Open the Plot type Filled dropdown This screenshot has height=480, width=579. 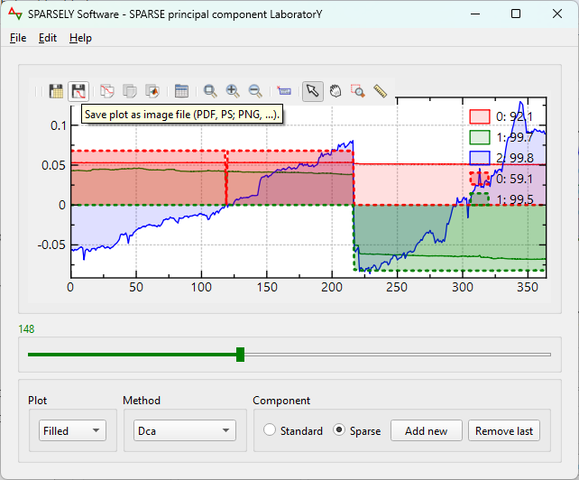(72, 430)
